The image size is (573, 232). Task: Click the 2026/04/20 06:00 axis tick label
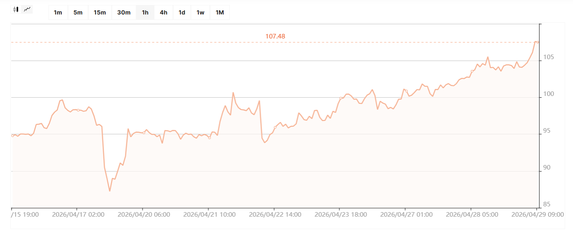point(144,215)
